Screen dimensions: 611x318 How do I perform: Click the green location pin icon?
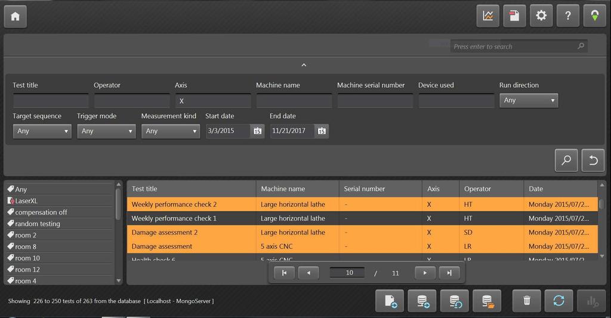pyautogui.click(x=595, y=16)
